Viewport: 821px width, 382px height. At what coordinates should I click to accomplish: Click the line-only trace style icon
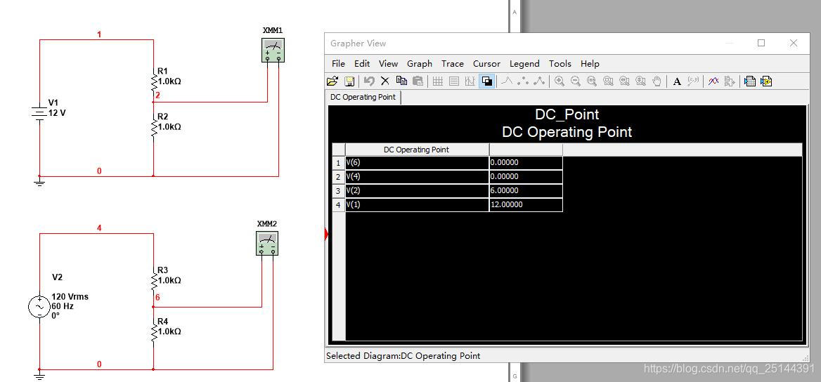507,81
